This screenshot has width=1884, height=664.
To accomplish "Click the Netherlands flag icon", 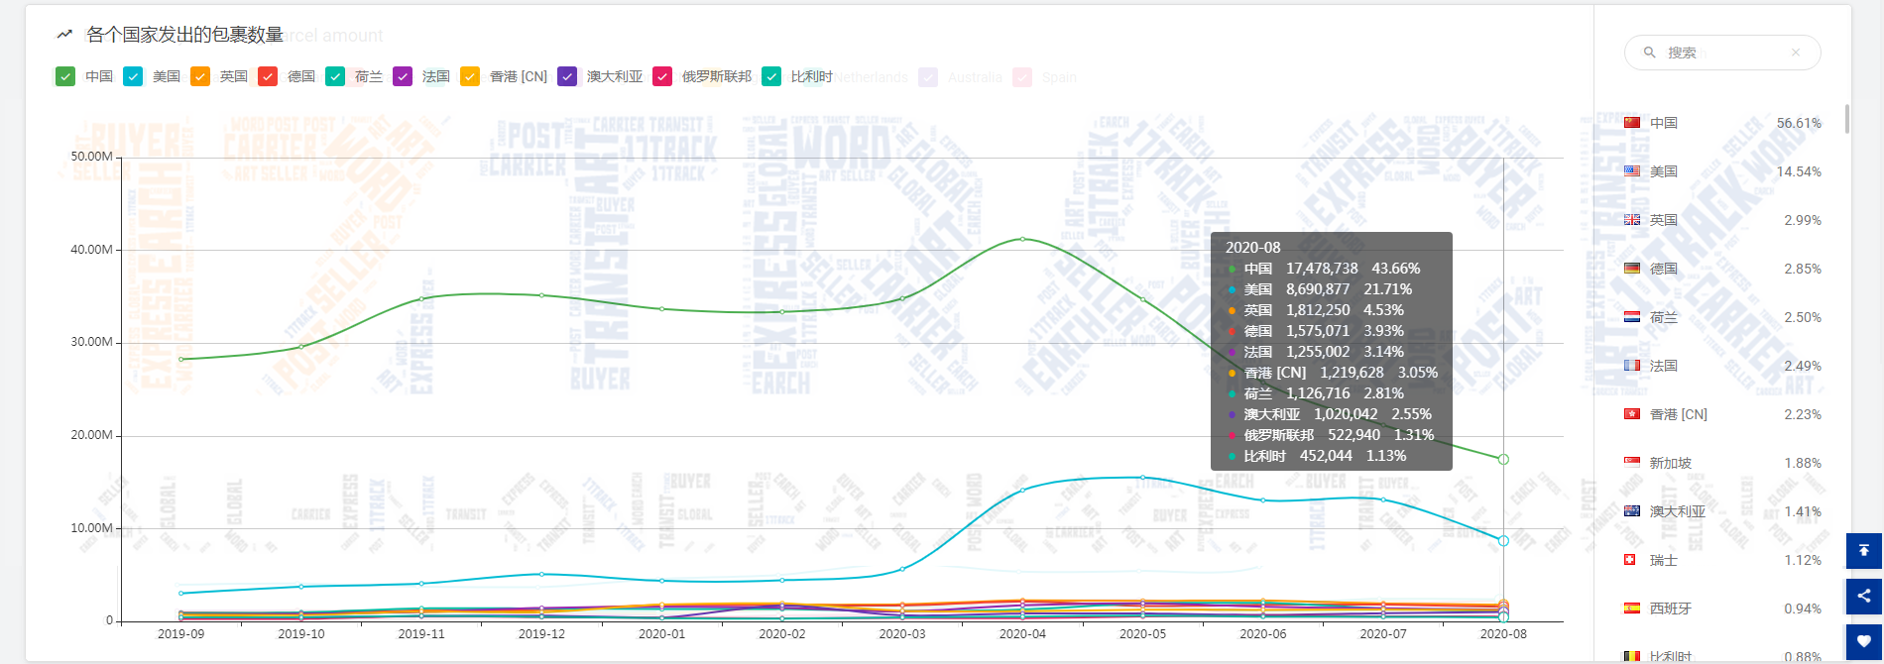I will (x=1632, y=317).
